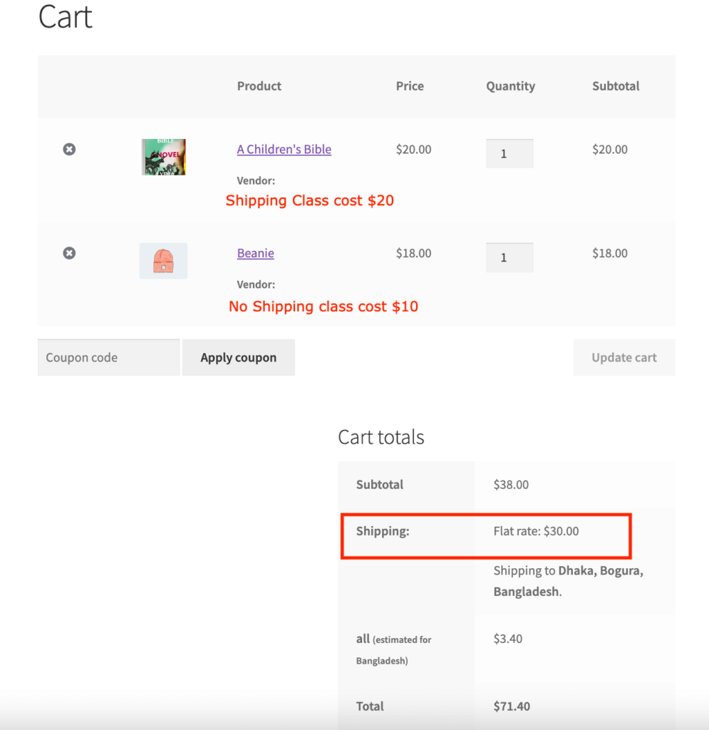Focus quantity field for Beanie
This screenshot has width=709, height=730.
509,257
